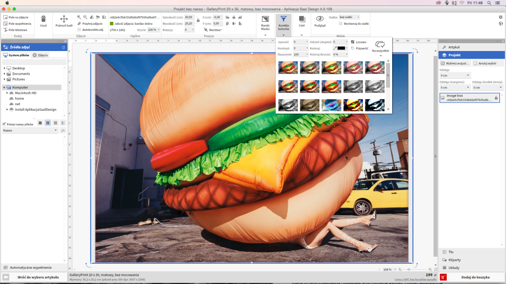Toggle the aspect ratio lock icon

click(x=198, y=20)
